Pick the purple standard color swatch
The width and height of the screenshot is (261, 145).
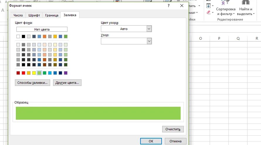(66, 73)
